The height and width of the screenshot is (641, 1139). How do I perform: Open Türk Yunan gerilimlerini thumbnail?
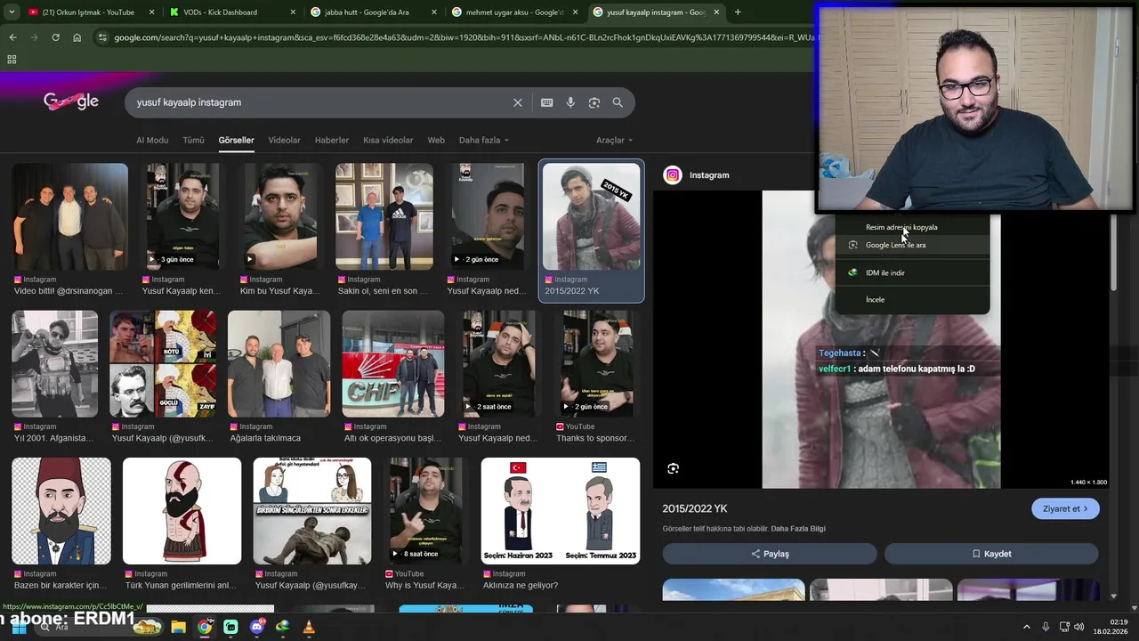point(182,511)
